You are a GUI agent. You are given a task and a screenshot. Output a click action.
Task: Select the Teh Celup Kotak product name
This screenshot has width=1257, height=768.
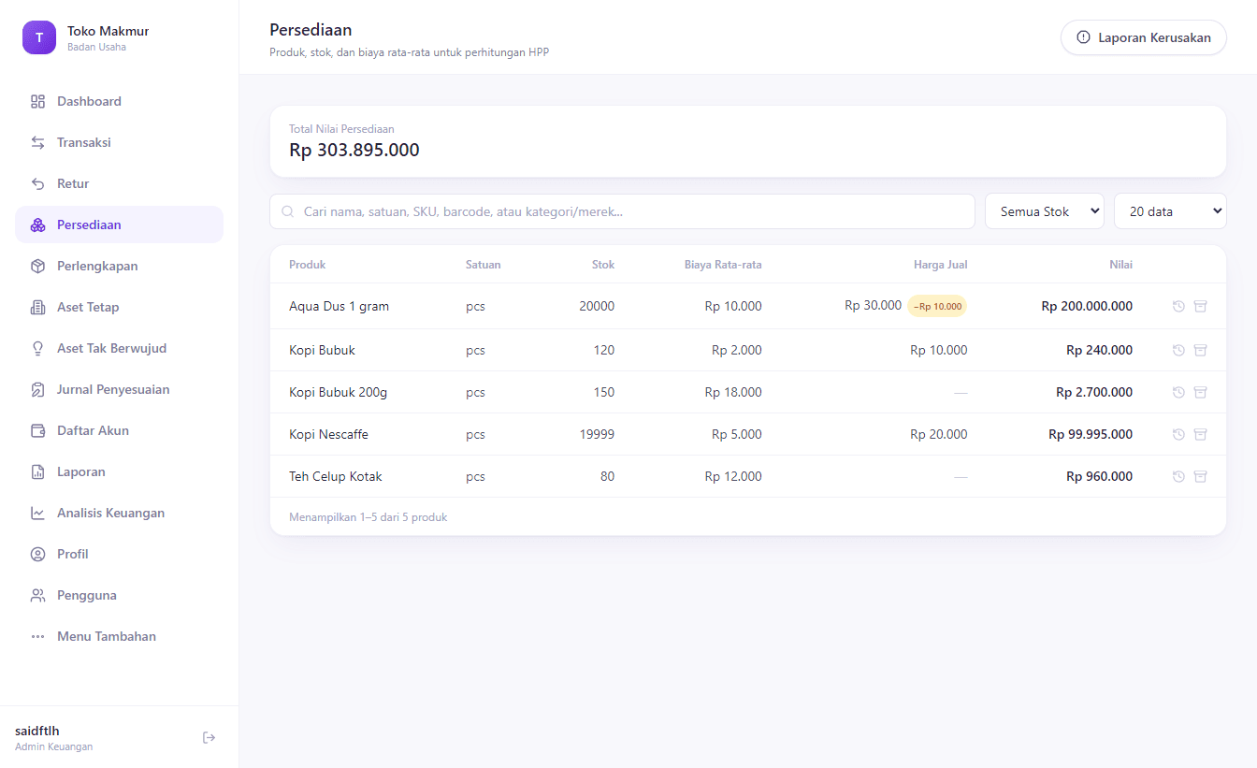336,476
